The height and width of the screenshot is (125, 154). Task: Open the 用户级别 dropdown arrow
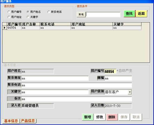[x=130, y=92]
